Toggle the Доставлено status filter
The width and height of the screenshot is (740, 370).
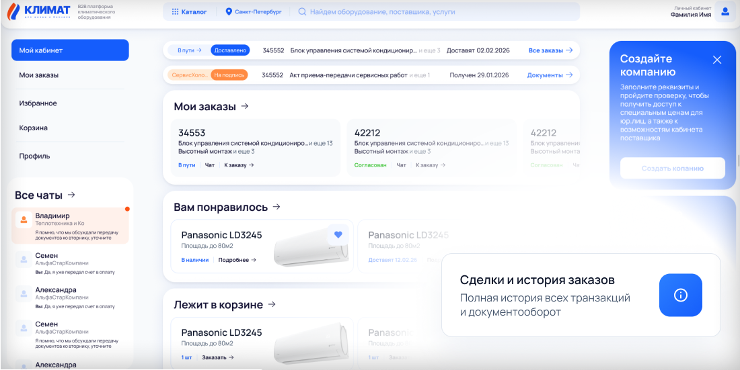point(230,50)
